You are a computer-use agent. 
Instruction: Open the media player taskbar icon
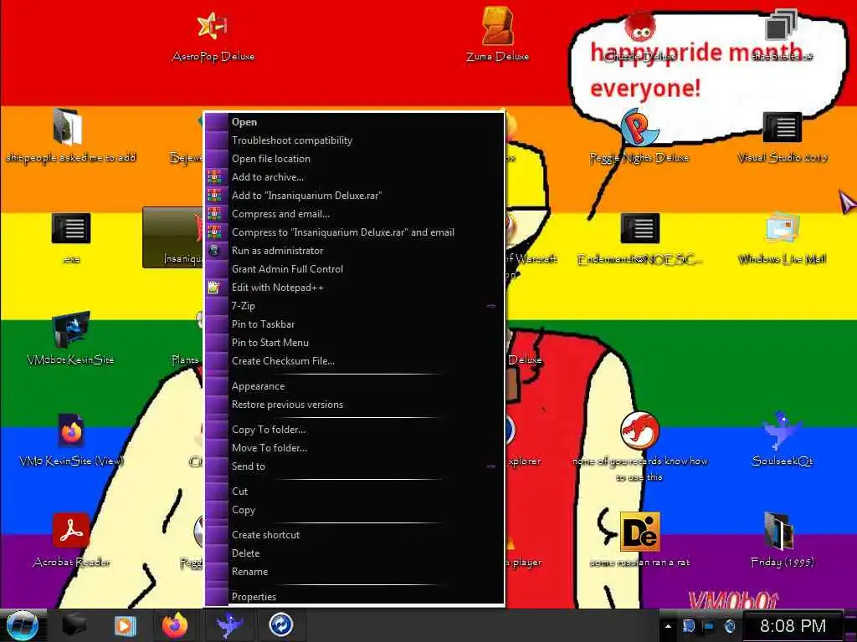125,625
